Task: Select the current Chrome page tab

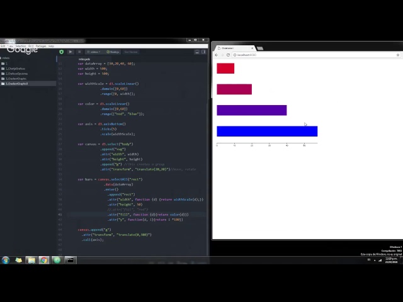Action: [234, 48]
